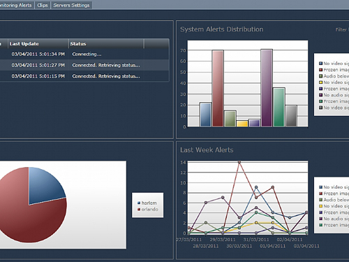Click the 'System Alerts Distribution' panel title
The width and height of the screenshot is (349, 262).
[x=222, y=29]
